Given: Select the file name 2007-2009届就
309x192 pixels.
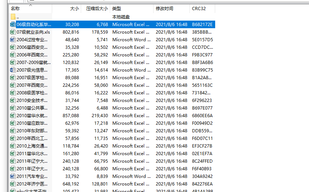Looking at the screenshot, I should [34, 63].
